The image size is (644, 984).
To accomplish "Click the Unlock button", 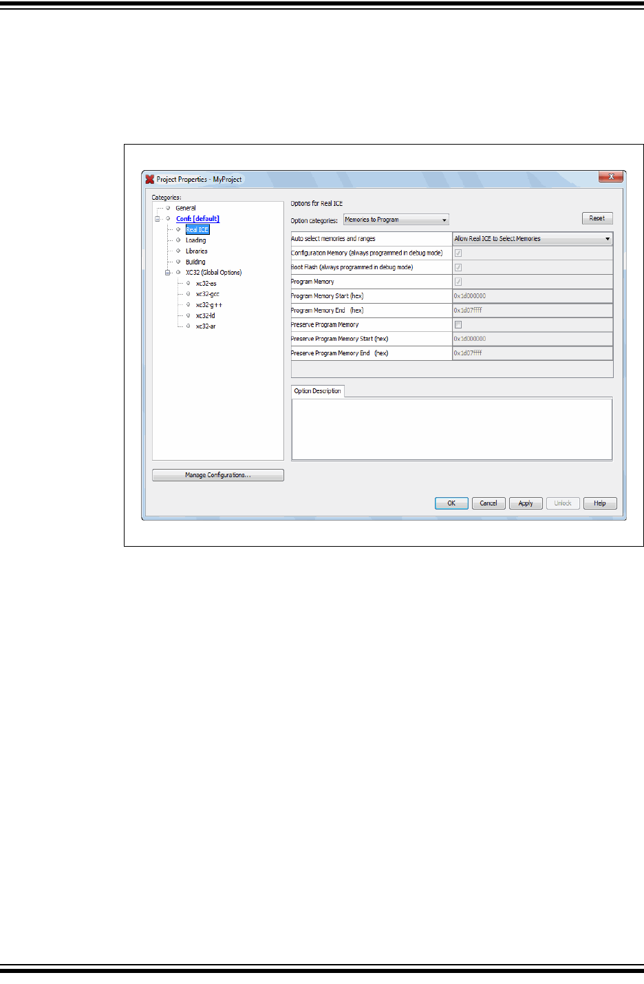I will point(563,503).
